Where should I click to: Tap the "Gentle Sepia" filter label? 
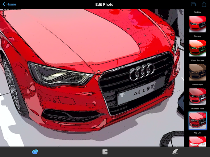click(x=197, y=84)
